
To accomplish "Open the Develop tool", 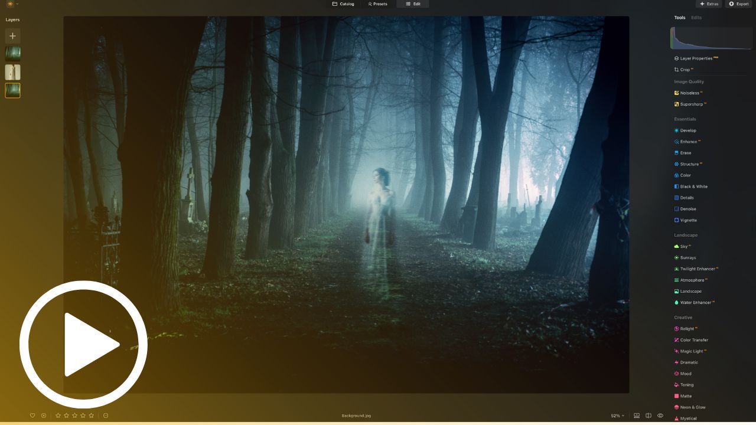I will pos(687,130).
